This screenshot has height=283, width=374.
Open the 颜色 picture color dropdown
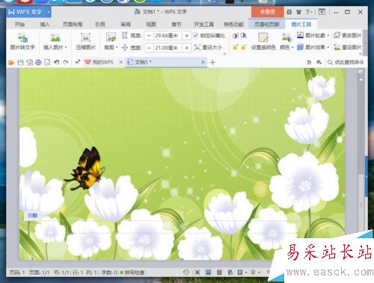coord(286,47)
